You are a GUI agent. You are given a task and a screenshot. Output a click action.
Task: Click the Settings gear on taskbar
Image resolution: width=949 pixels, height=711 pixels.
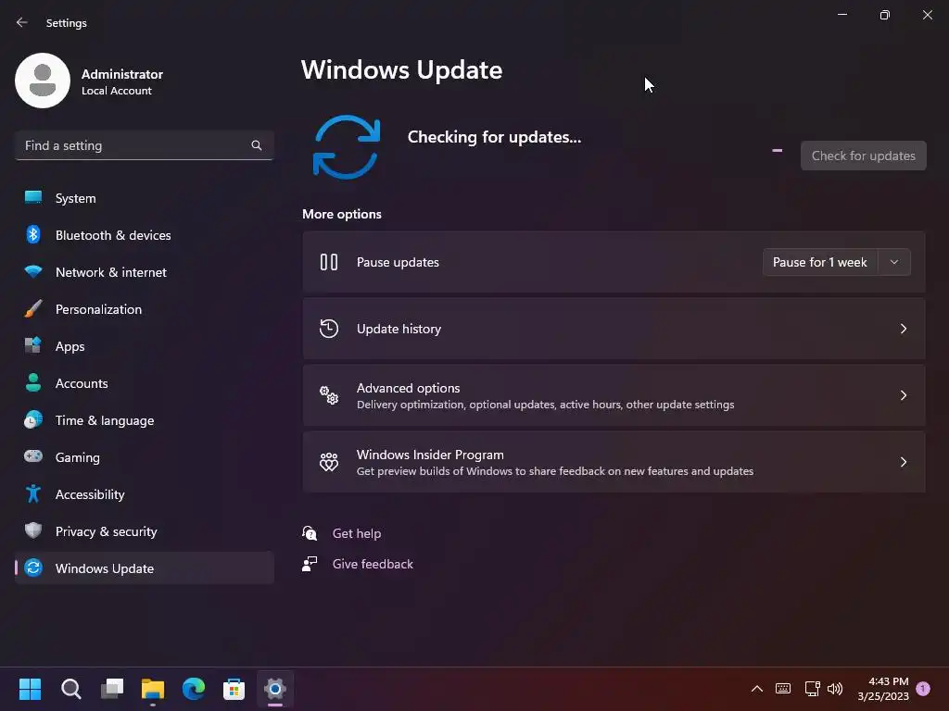[x=274, y=689]
